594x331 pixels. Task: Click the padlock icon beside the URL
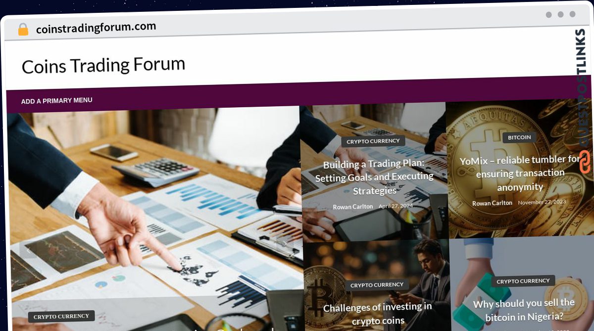(23, 30)
